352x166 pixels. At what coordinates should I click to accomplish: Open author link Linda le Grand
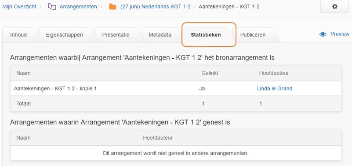pyautogui.click(x=275, y=88)
